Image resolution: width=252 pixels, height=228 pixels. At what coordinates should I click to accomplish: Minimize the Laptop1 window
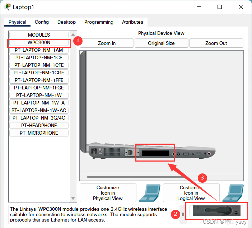(x=199, y=7)
